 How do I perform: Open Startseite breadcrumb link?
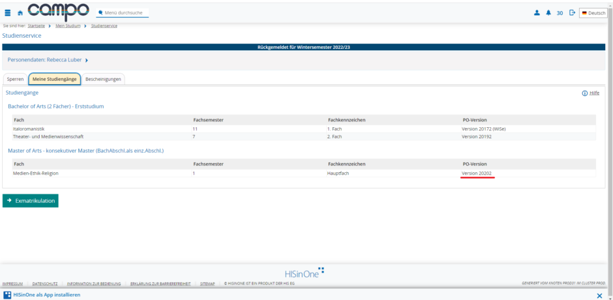[37, 25]
